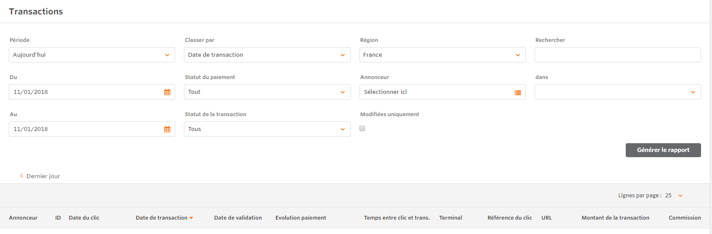
Task: Enable the Modifiées uniquement checkbox
Action: pyautogui.click(x=362, y=128)
